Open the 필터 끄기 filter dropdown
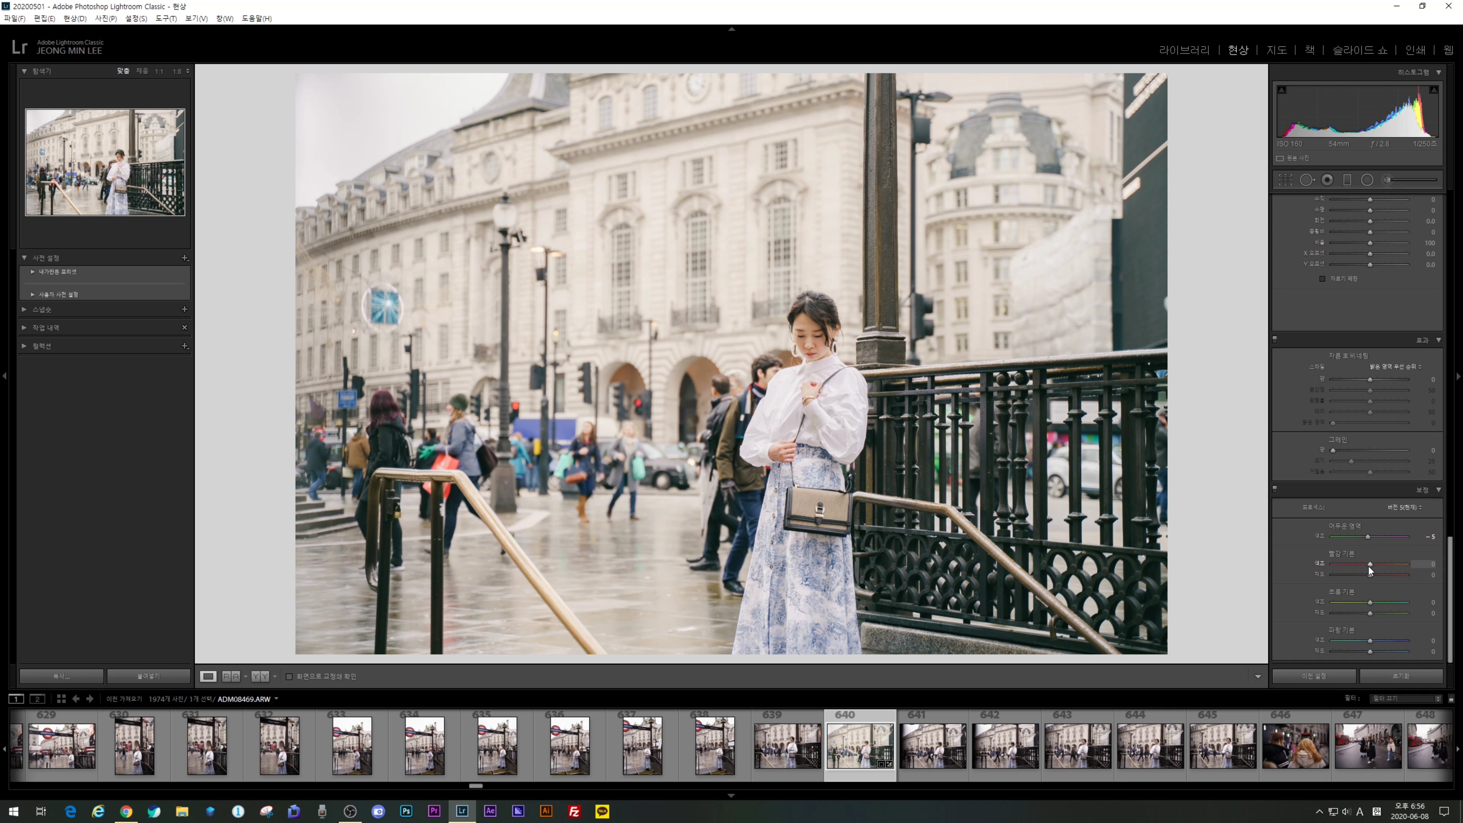 [x=1405, y=699]
